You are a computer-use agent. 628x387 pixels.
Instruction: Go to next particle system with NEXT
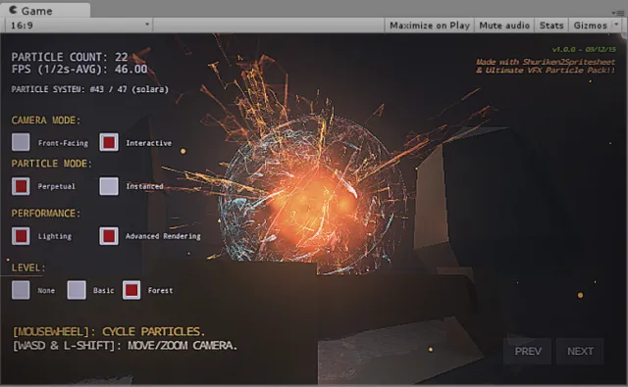click(x=580, y=351)
